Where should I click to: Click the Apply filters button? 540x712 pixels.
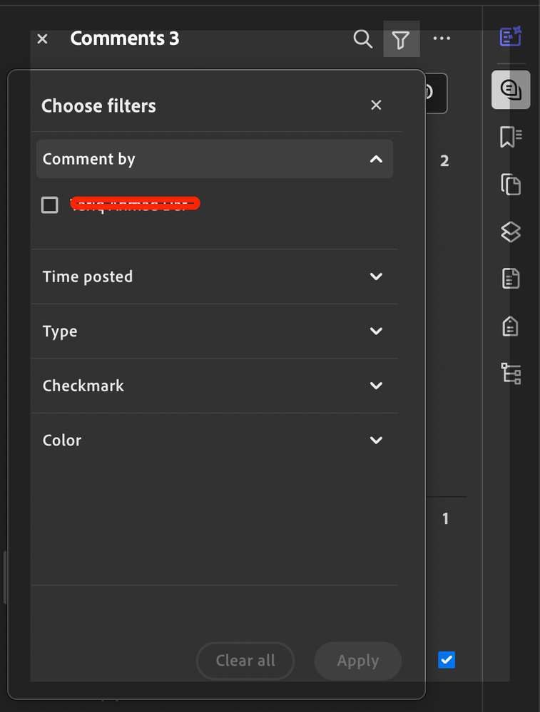click(x=358, y=661)
